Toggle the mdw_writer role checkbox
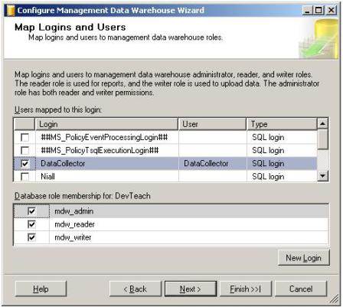 tap(31, 237)
